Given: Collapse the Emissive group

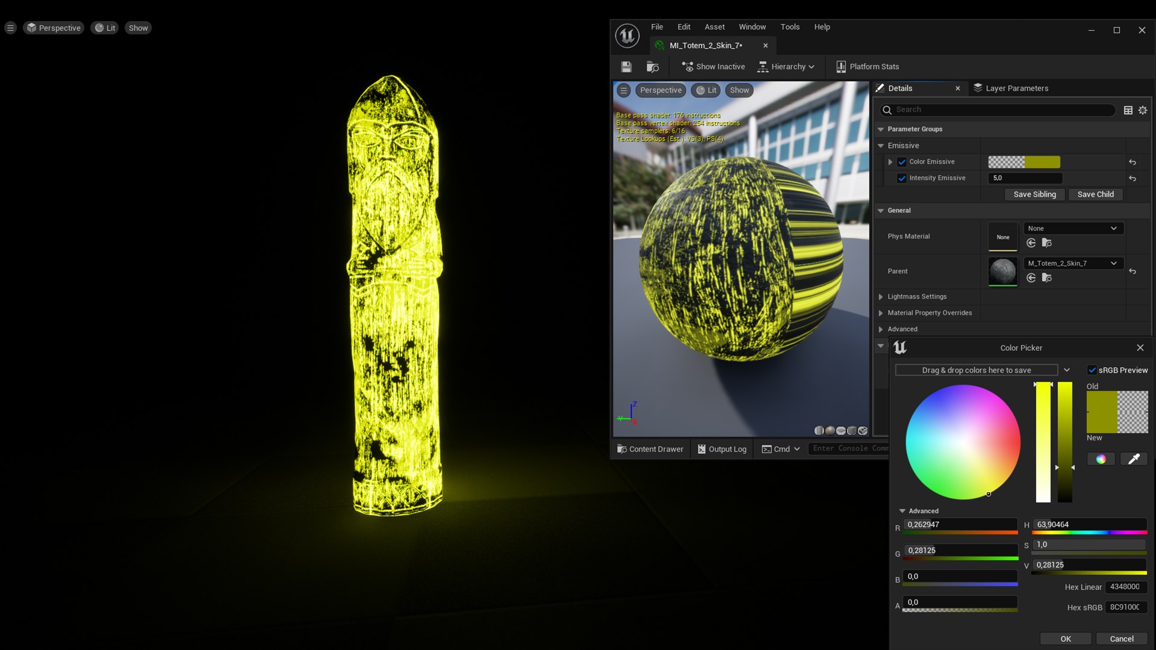Looking at the screenshot, I should coord(881,146).
